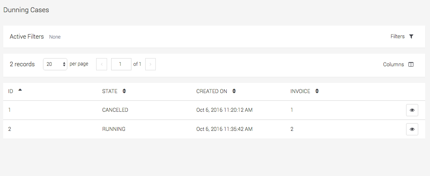Open invoice 2 link in Running row
The height and width of the screenshot is (176, 430).
point(292,129)
